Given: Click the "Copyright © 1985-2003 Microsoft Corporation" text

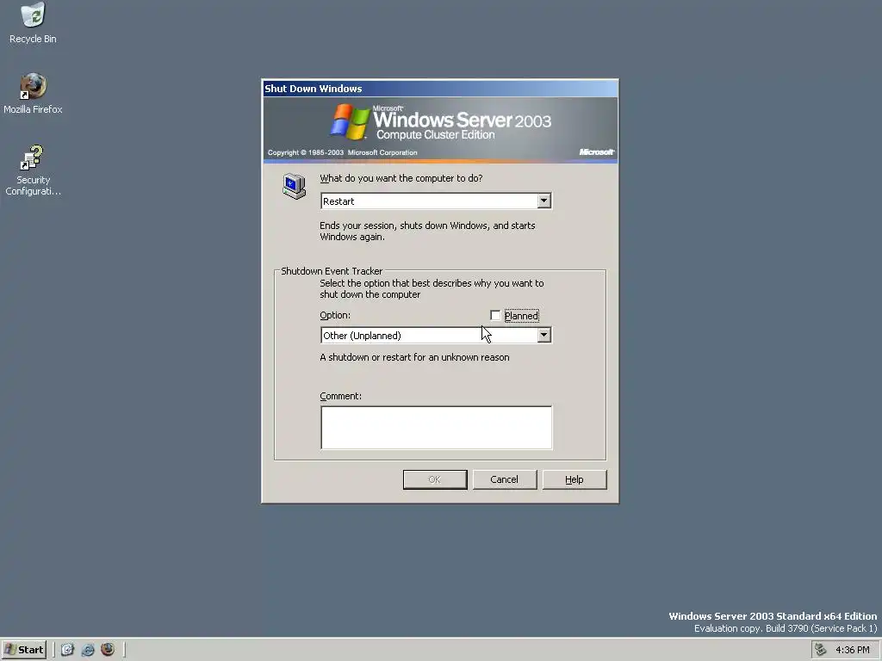Looking at the screenshot, I should pos(343,152).
